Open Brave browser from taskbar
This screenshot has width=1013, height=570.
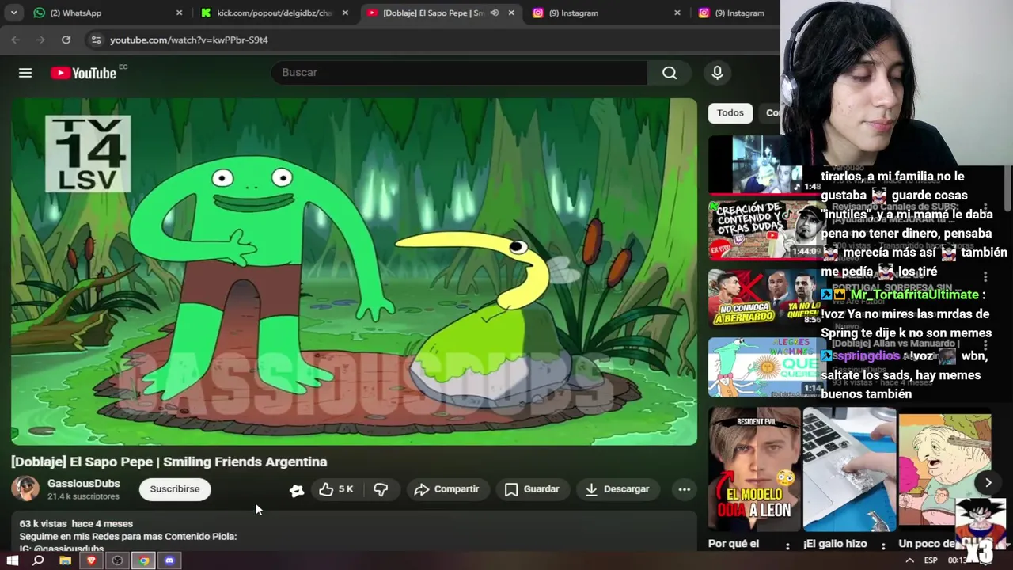91,560
